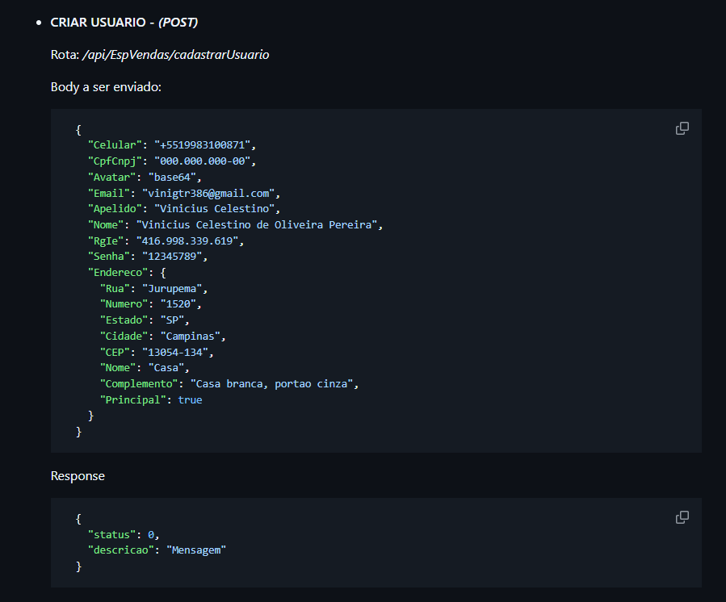Select the "base64" value

tap(172, 178)
